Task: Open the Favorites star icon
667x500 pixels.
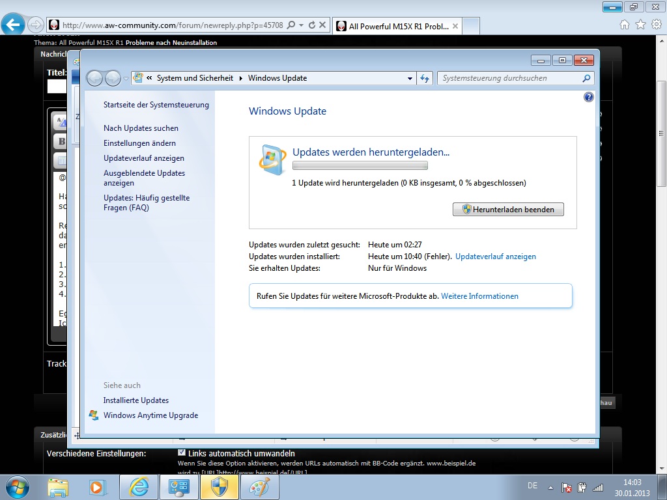Action: 640,25
